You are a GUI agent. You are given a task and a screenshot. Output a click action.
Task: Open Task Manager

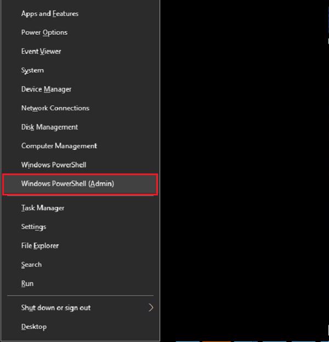80,208
